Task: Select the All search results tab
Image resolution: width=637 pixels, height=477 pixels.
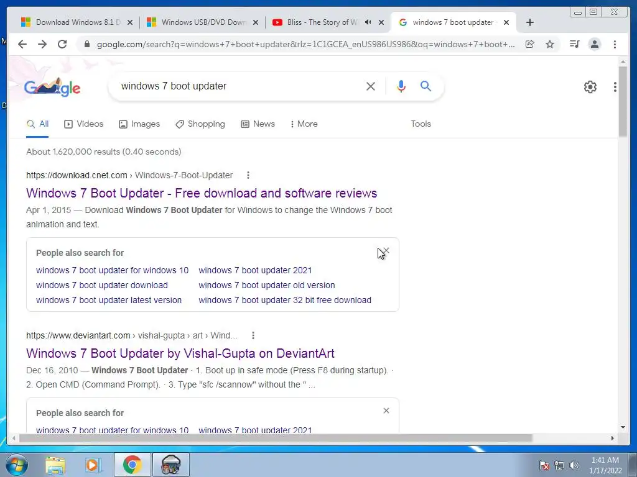Action: pyautogui.click(x=37, y=124)
